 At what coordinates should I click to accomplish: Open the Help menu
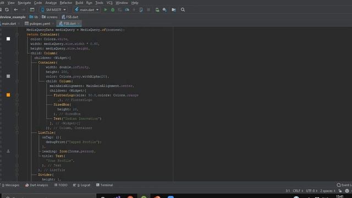134,3
